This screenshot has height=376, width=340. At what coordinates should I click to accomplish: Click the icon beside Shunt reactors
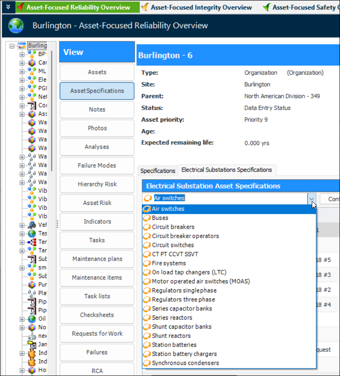click(147, 336)
